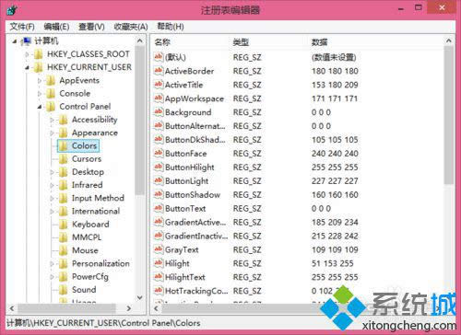Click the ActiveTitle string value icon

point(159,85)
